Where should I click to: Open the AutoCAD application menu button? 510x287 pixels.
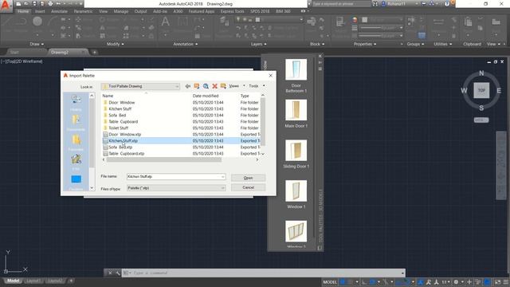click(6, 6)
